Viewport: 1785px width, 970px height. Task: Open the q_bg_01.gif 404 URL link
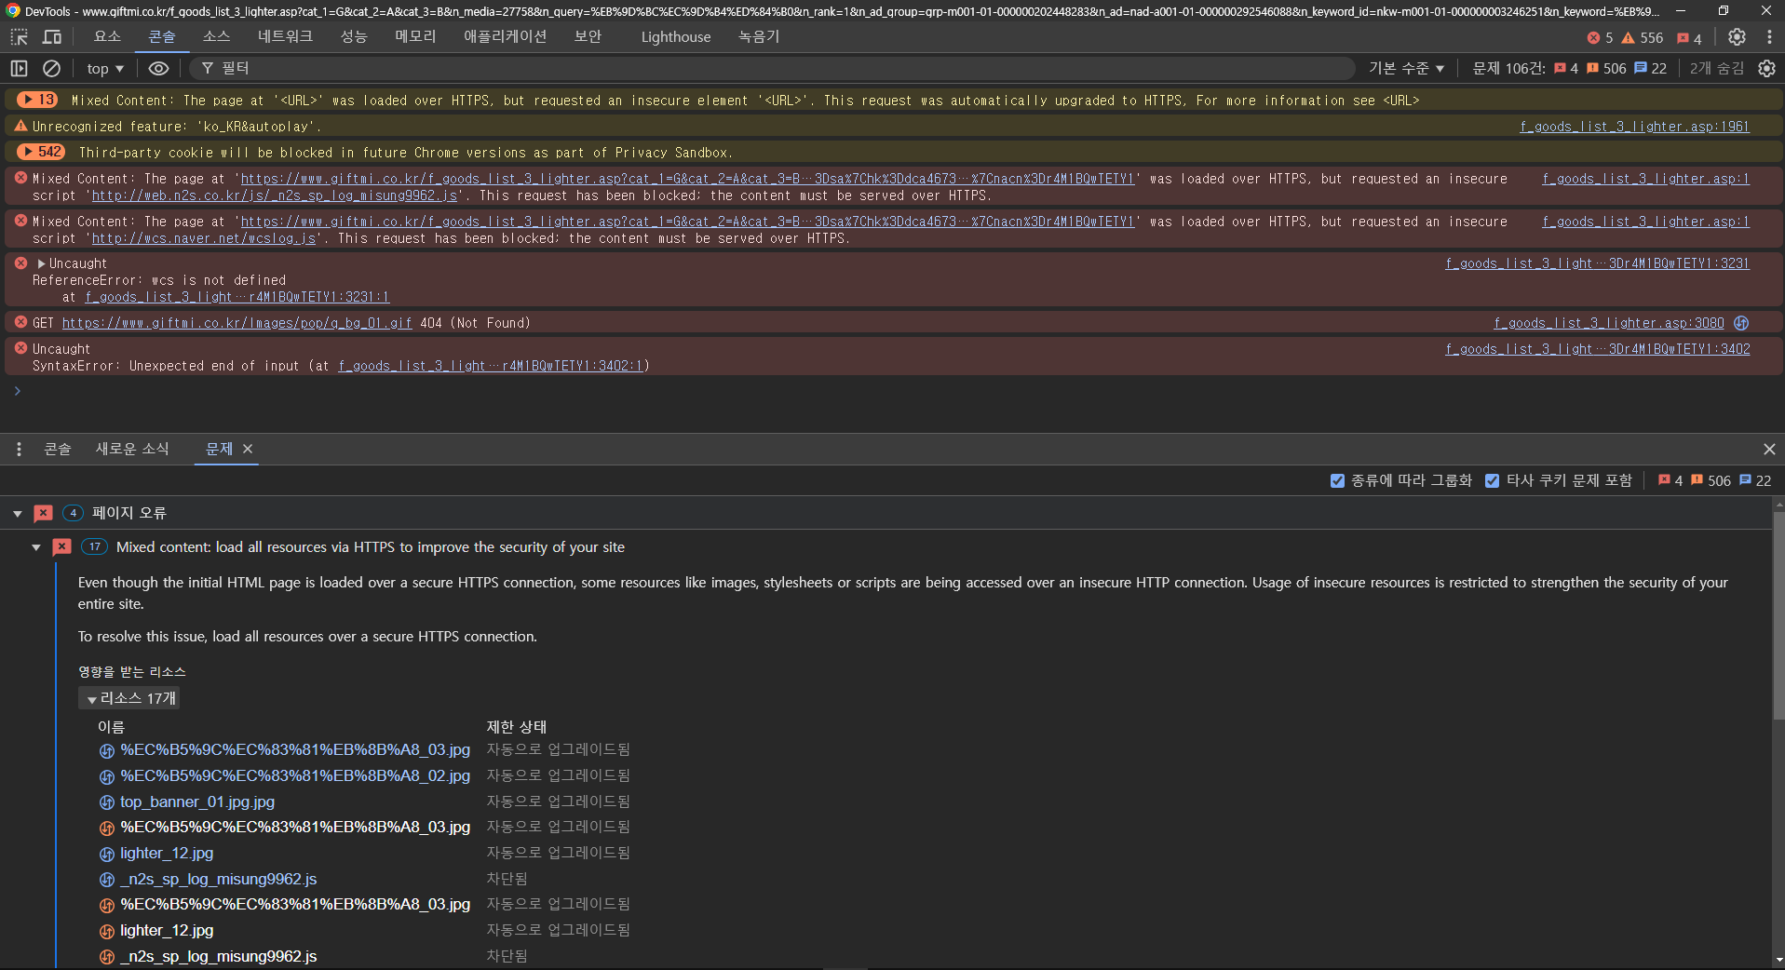tap(237, 323)
